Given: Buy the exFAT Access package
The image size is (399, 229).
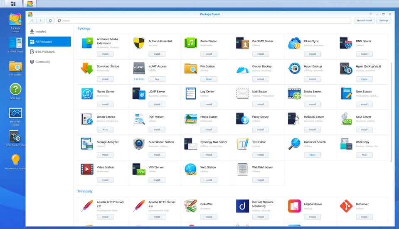Looking at the screenshot, I should (157, 79).
